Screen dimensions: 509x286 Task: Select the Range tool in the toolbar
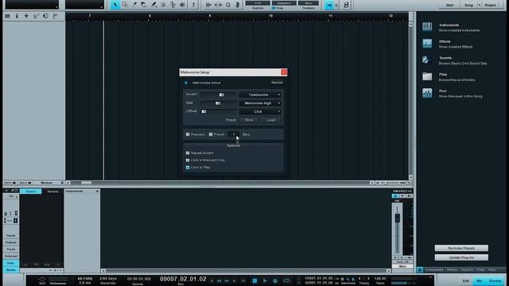pos(125,5)
